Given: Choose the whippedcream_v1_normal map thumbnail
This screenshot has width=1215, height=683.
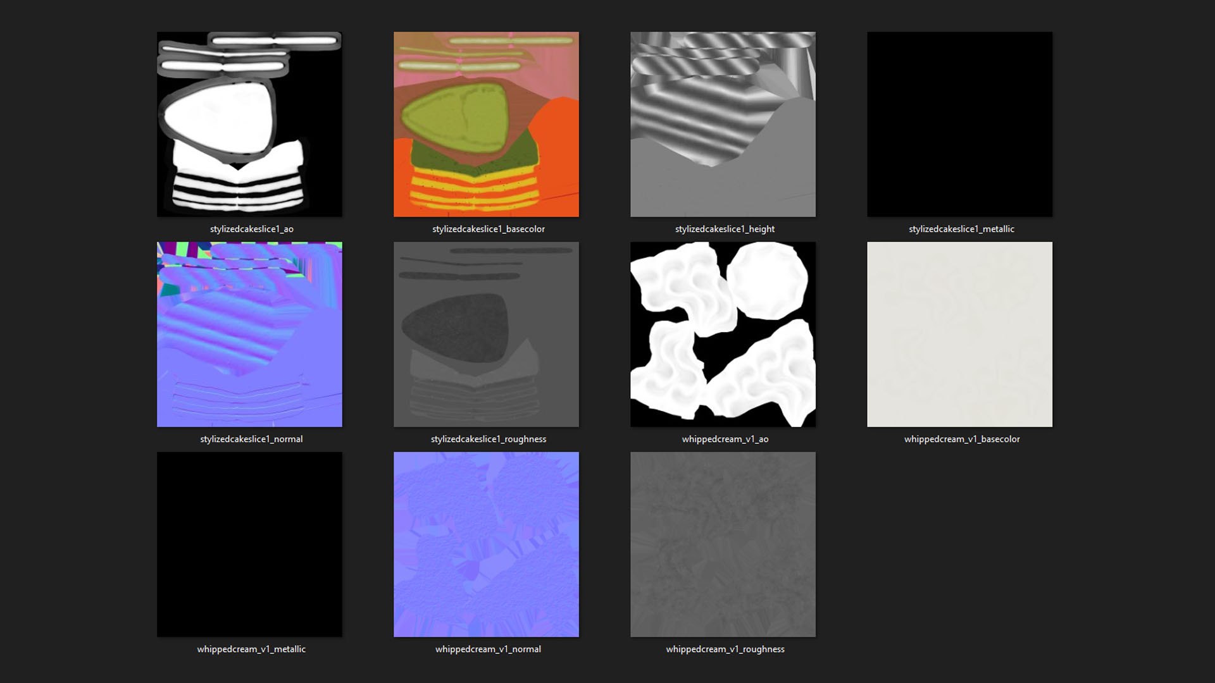Looking at the screenshot, I should click(x=486, y=545).
